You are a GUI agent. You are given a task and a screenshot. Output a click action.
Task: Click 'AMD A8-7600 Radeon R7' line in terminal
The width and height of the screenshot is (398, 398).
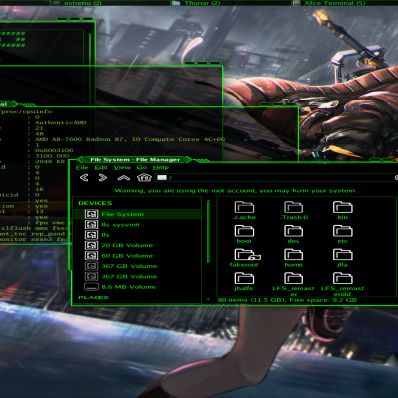(x=129, y=139)
